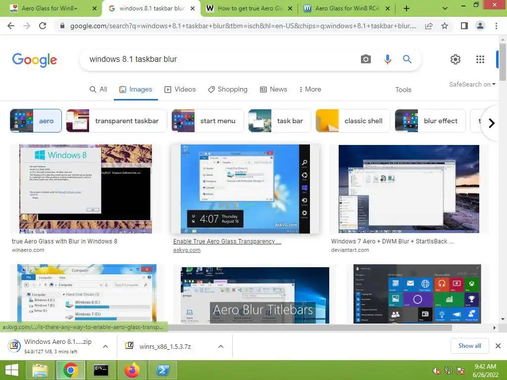Bookmark this page with the star icon
This screenshot has width=507, height=380.
445,26
